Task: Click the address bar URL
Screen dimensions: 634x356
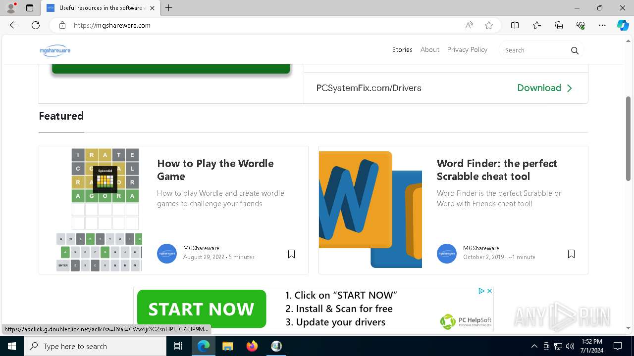Action: [112, 25]
